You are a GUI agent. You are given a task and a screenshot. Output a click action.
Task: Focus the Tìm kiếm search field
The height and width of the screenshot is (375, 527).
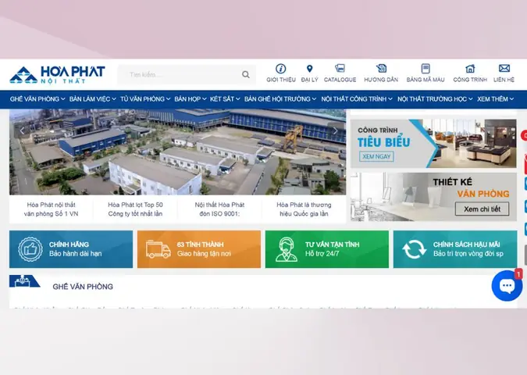187,74
